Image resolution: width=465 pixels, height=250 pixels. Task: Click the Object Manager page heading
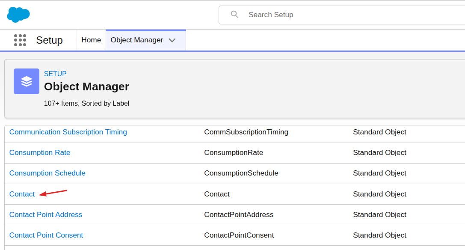[x=86, y=87]
